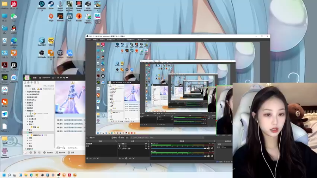Open the PUBG helmet desktop icon
Screen dimensions: 317x178
[x=88, y=4]
